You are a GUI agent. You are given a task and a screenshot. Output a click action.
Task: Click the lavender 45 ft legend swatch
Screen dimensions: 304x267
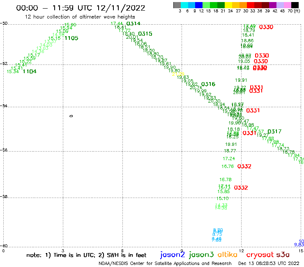coord(280,5)
